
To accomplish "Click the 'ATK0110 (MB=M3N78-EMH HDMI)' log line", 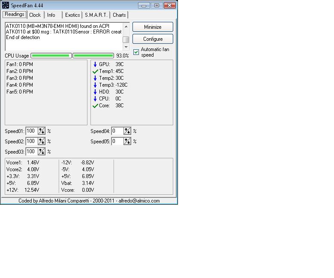I will [57, 26].
